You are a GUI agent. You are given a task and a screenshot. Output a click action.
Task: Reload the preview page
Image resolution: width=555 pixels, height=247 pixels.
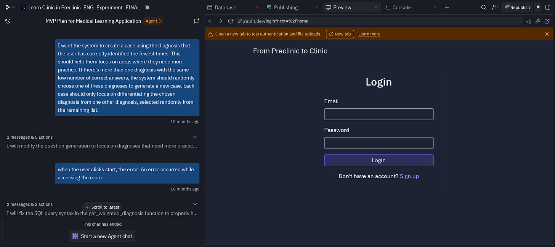pos(231,21)
